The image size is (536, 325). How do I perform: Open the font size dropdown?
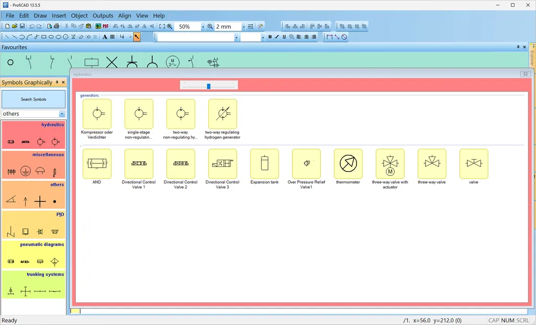pyautogui.click(x=263, y=37)
